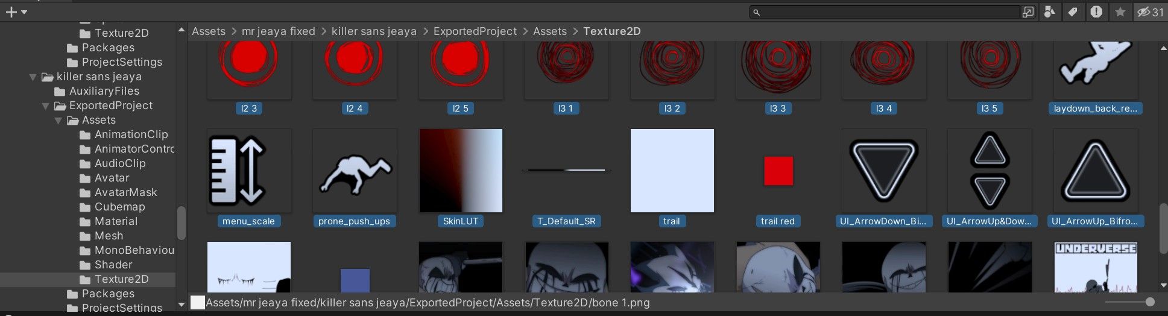This screenshot has height=316, width=1168.
Task: Toggle hidden packages visibility eye icon
Action: tap(1150, 12)
